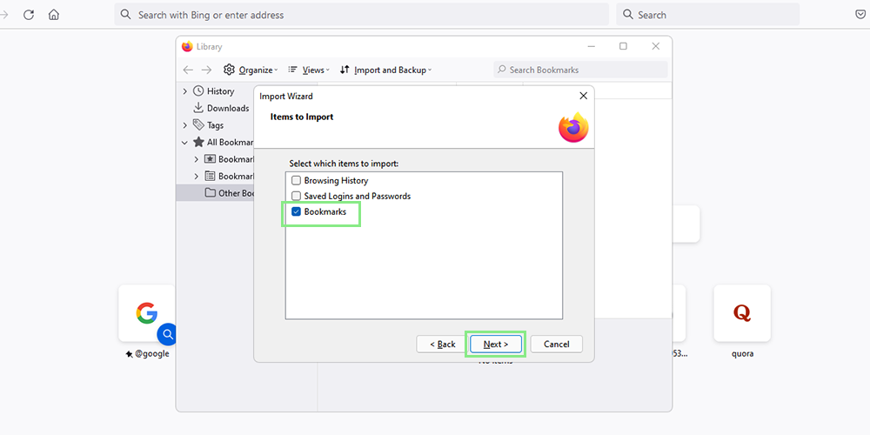
Task: Go to browser home page icon
Action: point(54,15)
